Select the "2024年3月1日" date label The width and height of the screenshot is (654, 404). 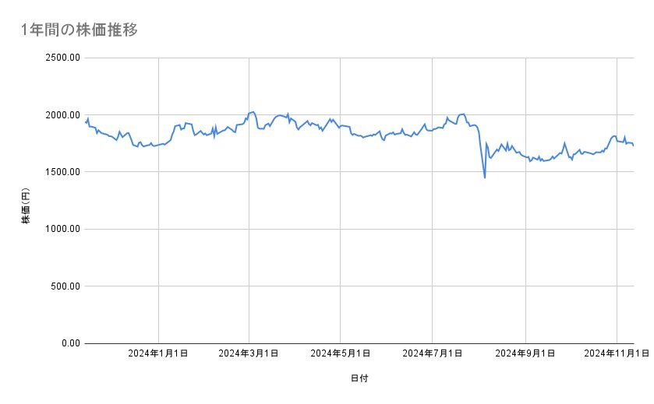249,354
